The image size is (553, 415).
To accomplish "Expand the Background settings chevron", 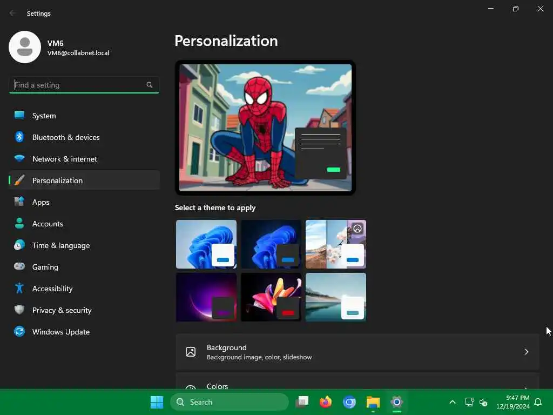I will [526, 352].
